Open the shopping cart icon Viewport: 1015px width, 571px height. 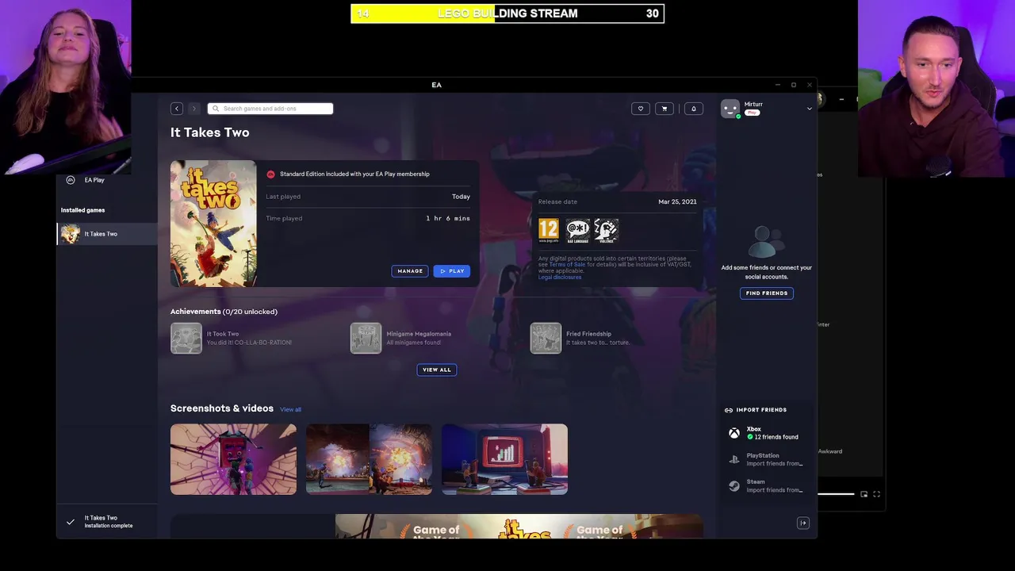coord(665,109)
